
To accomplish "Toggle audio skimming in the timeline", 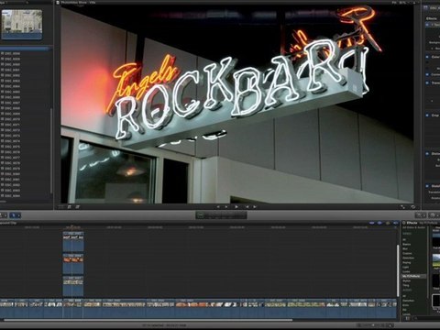I will coord(379,223).
